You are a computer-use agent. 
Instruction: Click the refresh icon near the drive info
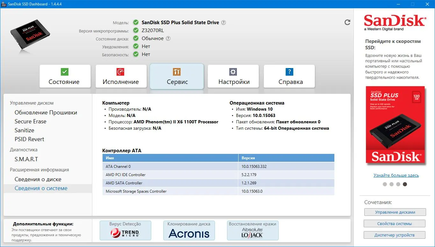click(x=347, y=22)
